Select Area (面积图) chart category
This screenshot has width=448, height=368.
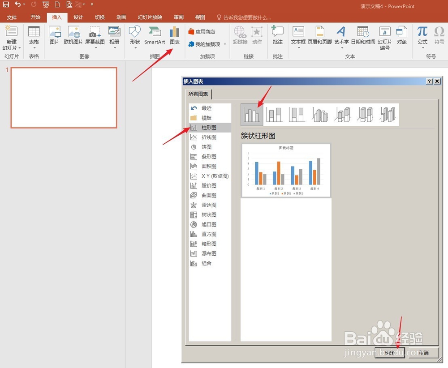click(210, 166)
